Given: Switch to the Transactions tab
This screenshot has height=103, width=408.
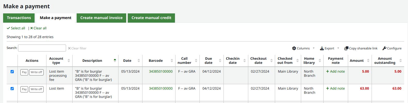Looking at the screenshot, I should tap(19, 18).
